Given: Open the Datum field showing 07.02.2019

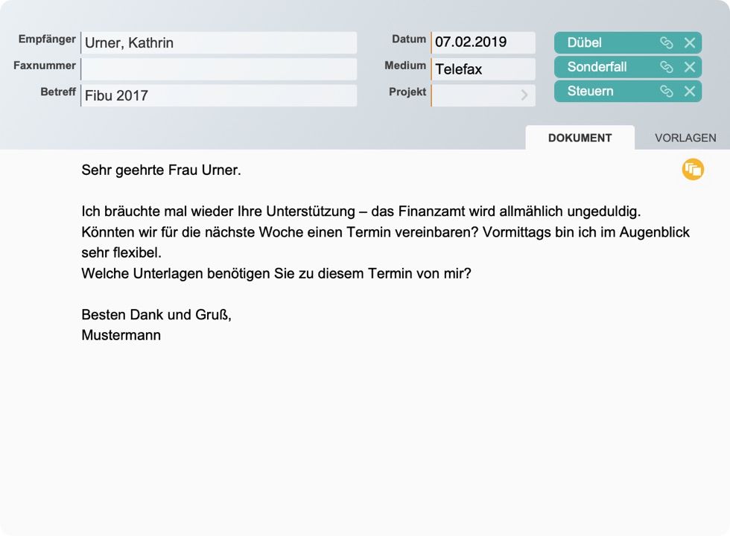Looking at the screenshot, I should (x=483, y=42).
